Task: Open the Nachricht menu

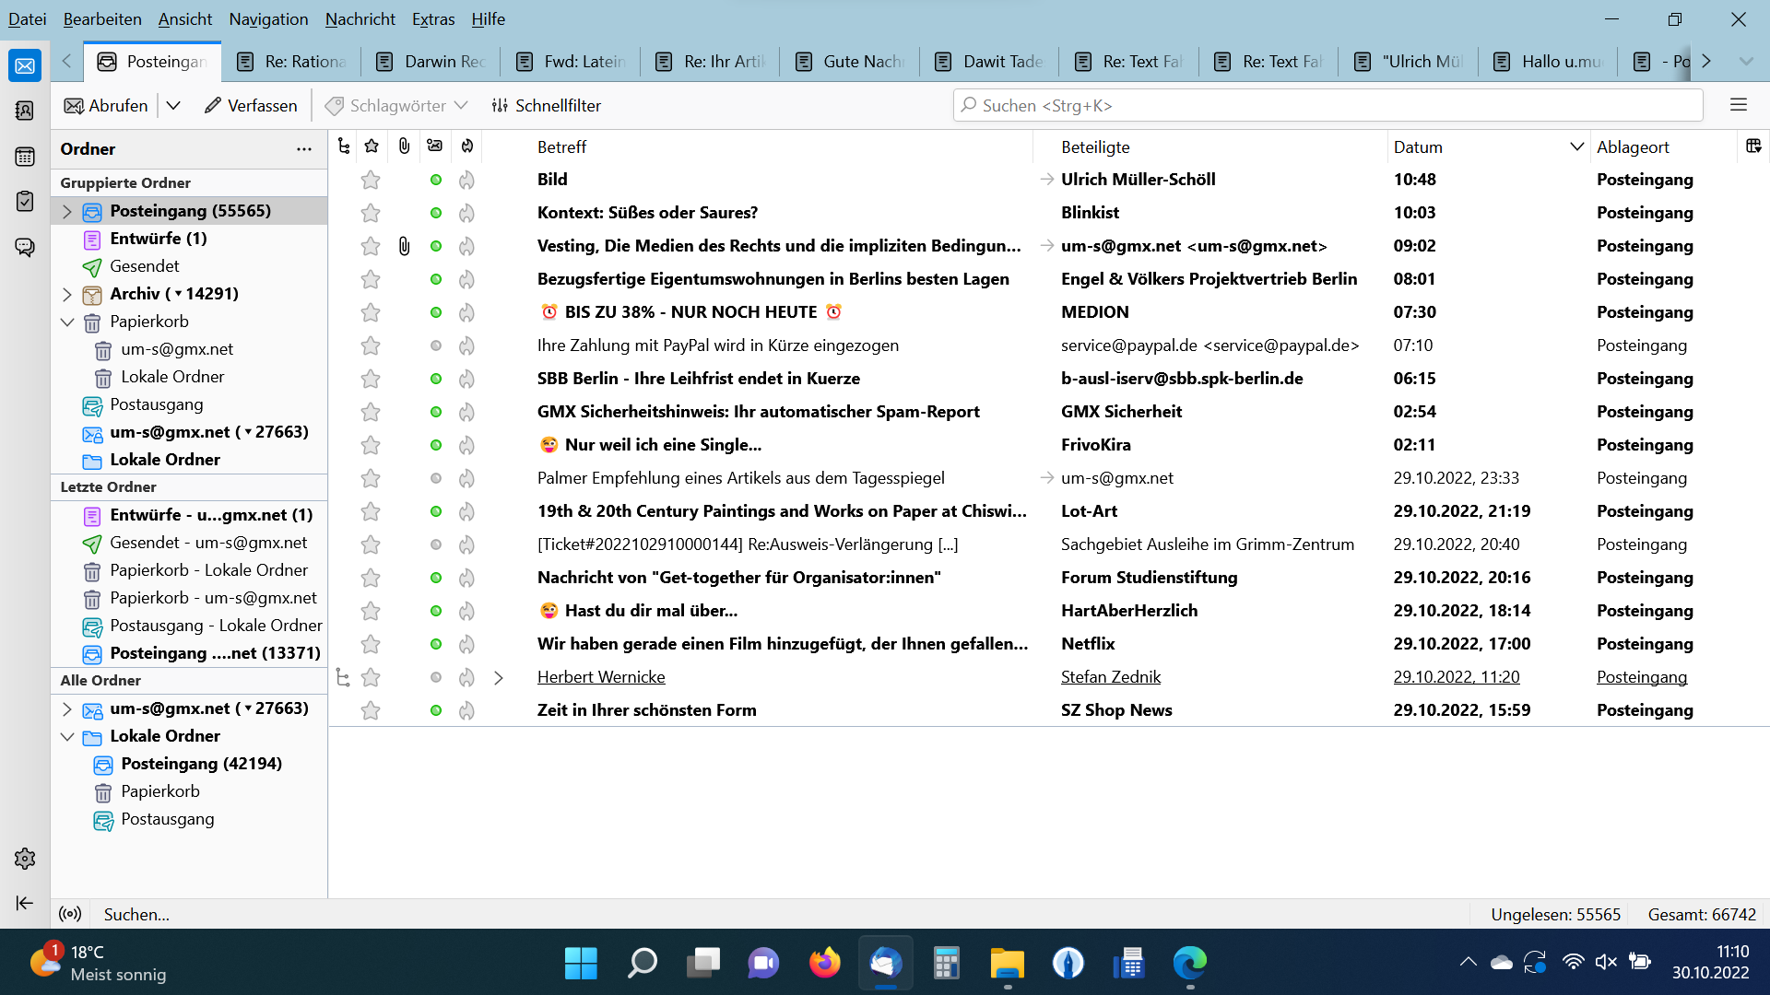Action: [x=360, y=18]
